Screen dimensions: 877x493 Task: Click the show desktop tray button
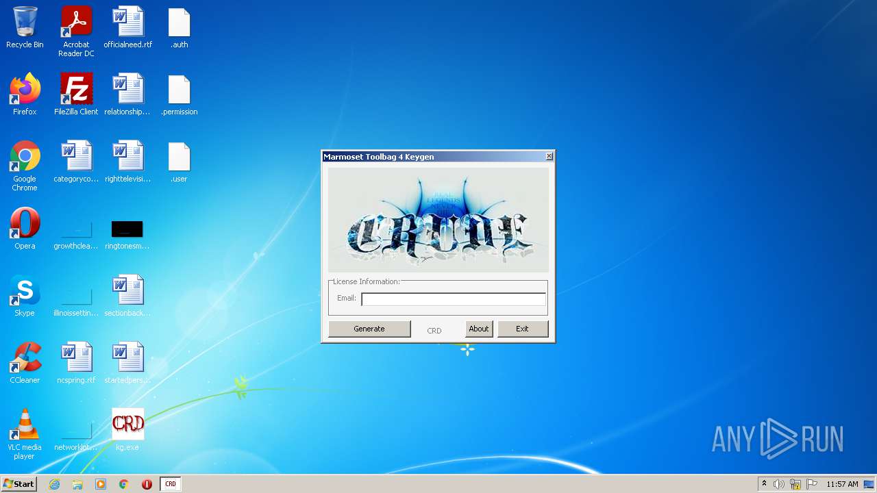tap(869, 484)
